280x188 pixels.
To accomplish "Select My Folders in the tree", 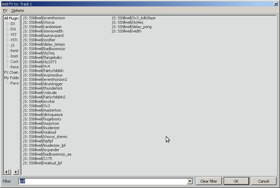I will [11, 78].
